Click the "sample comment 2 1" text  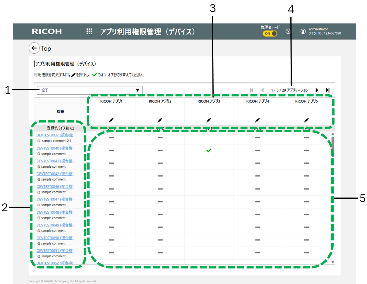(x=56, y=141)
